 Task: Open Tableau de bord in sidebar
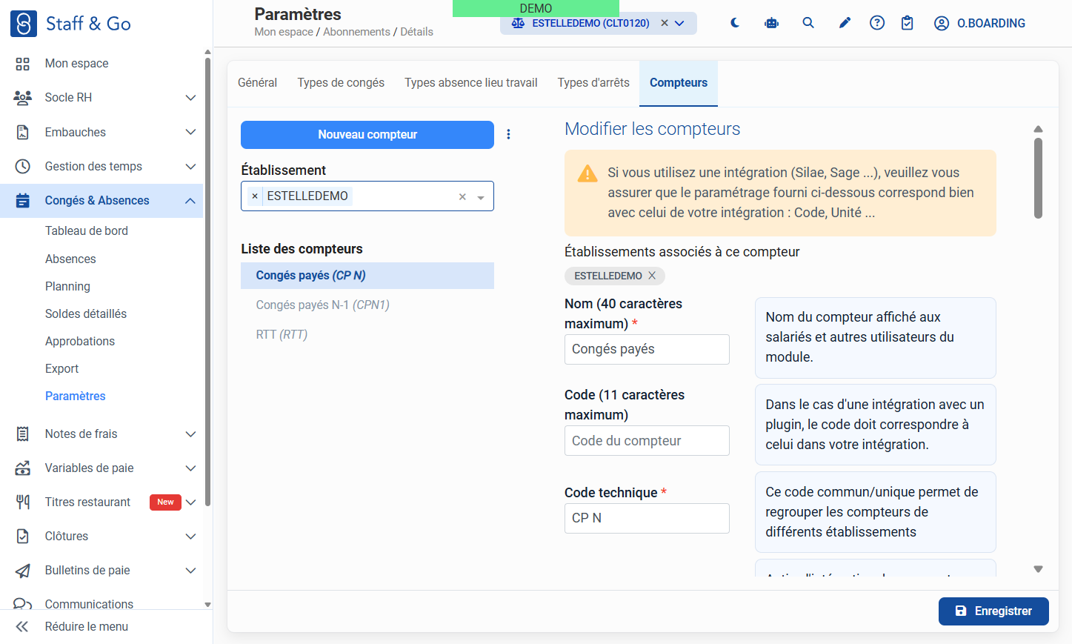(x=87, y=230)
